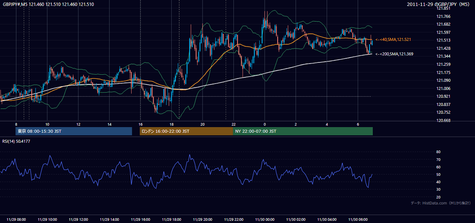The width and height of the screenshot is (475, 223).
Task: Click hour tick 14 below the price chart
Action: point(109,124)
